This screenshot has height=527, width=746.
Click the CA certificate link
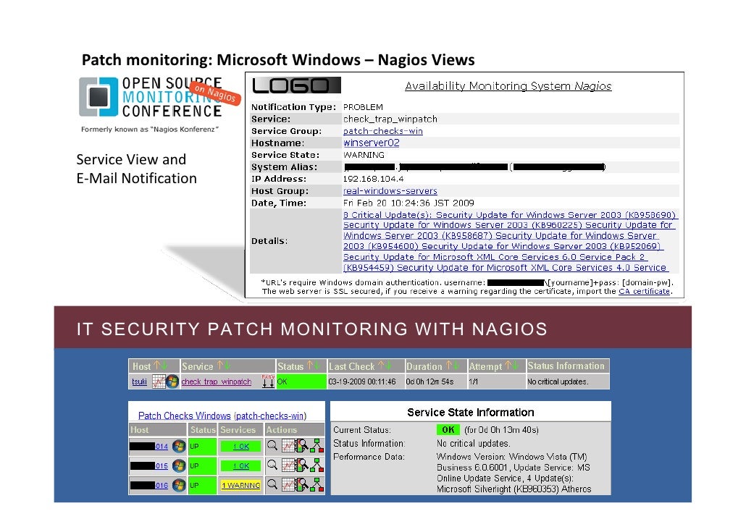644,291
